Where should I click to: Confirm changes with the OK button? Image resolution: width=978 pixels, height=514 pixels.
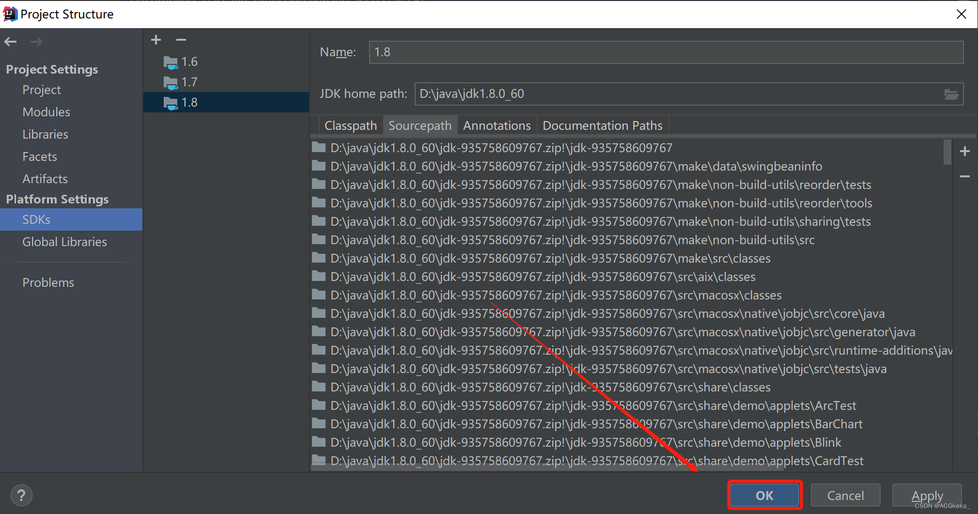(x=764, y=495)
